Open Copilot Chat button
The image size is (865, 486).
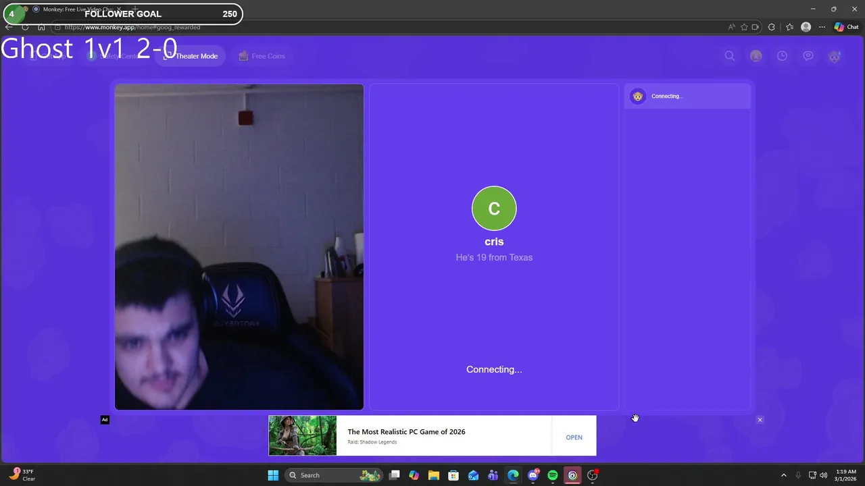pos(846,27)
